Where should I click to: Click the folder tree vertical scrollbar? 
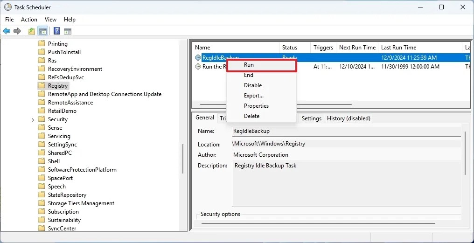click(x=183, y=159)
